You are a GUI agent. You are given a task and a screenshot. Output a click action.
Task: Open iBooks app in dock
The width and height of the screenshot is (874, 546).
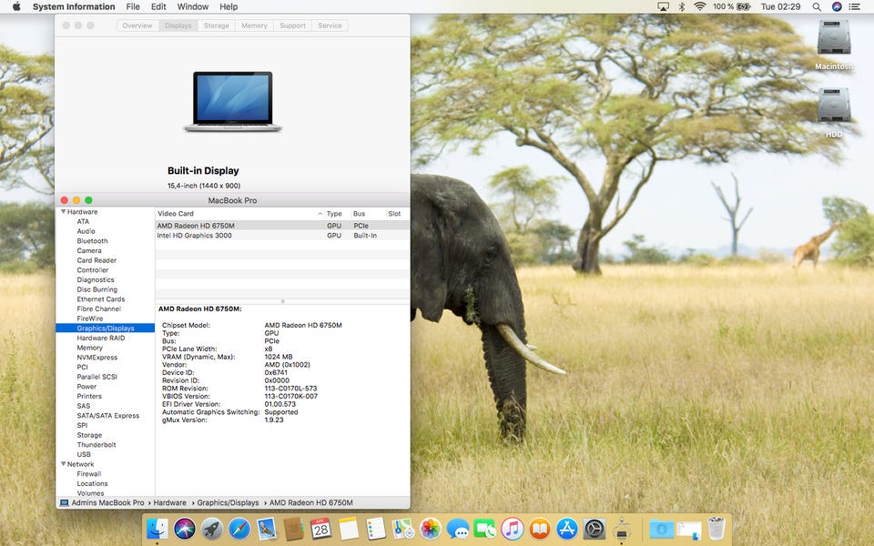coord(540,529)
